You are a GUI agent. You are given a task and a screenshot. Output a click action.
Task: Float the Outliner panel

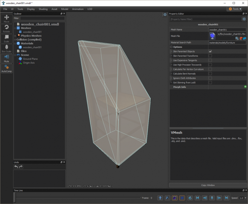[61, 14]
